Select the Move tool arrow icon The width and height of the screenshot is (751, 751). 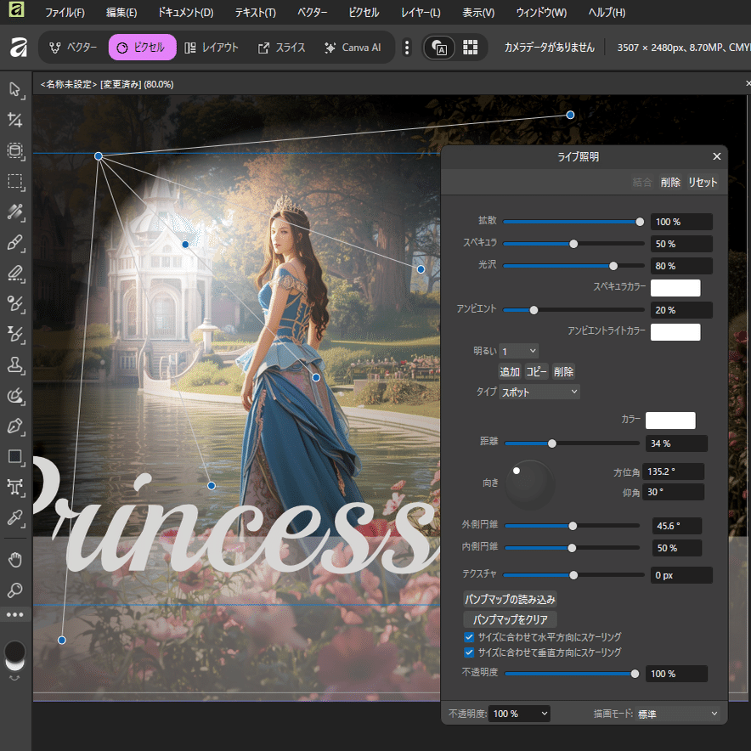coord(14,89)
